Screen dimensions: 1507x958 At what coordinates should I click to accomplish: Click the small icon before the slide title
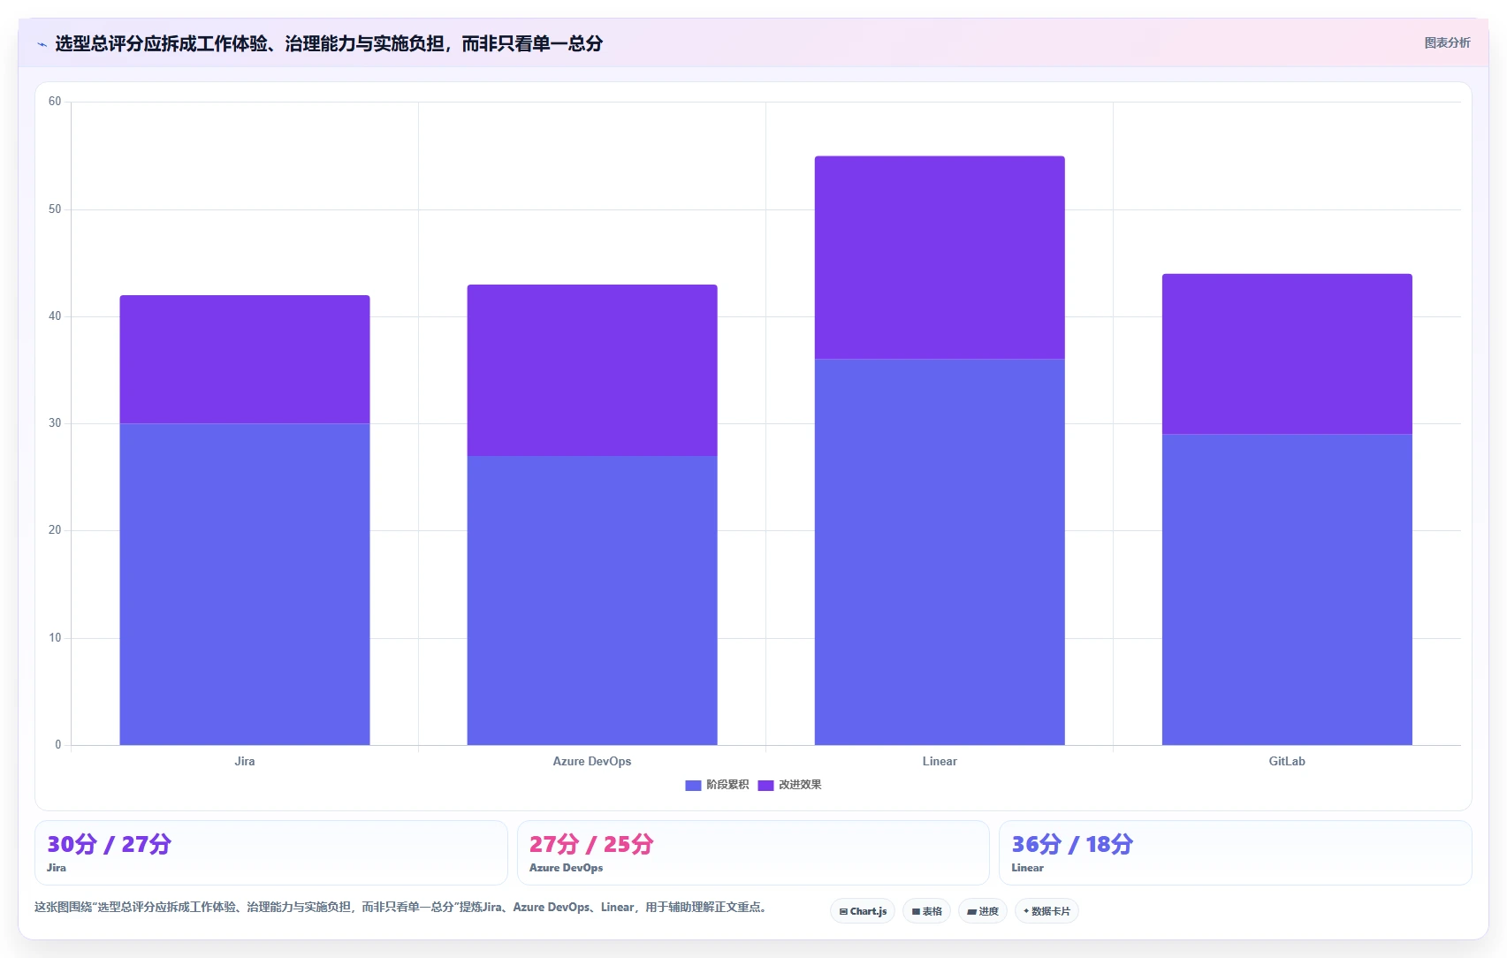tap(42, 44)
